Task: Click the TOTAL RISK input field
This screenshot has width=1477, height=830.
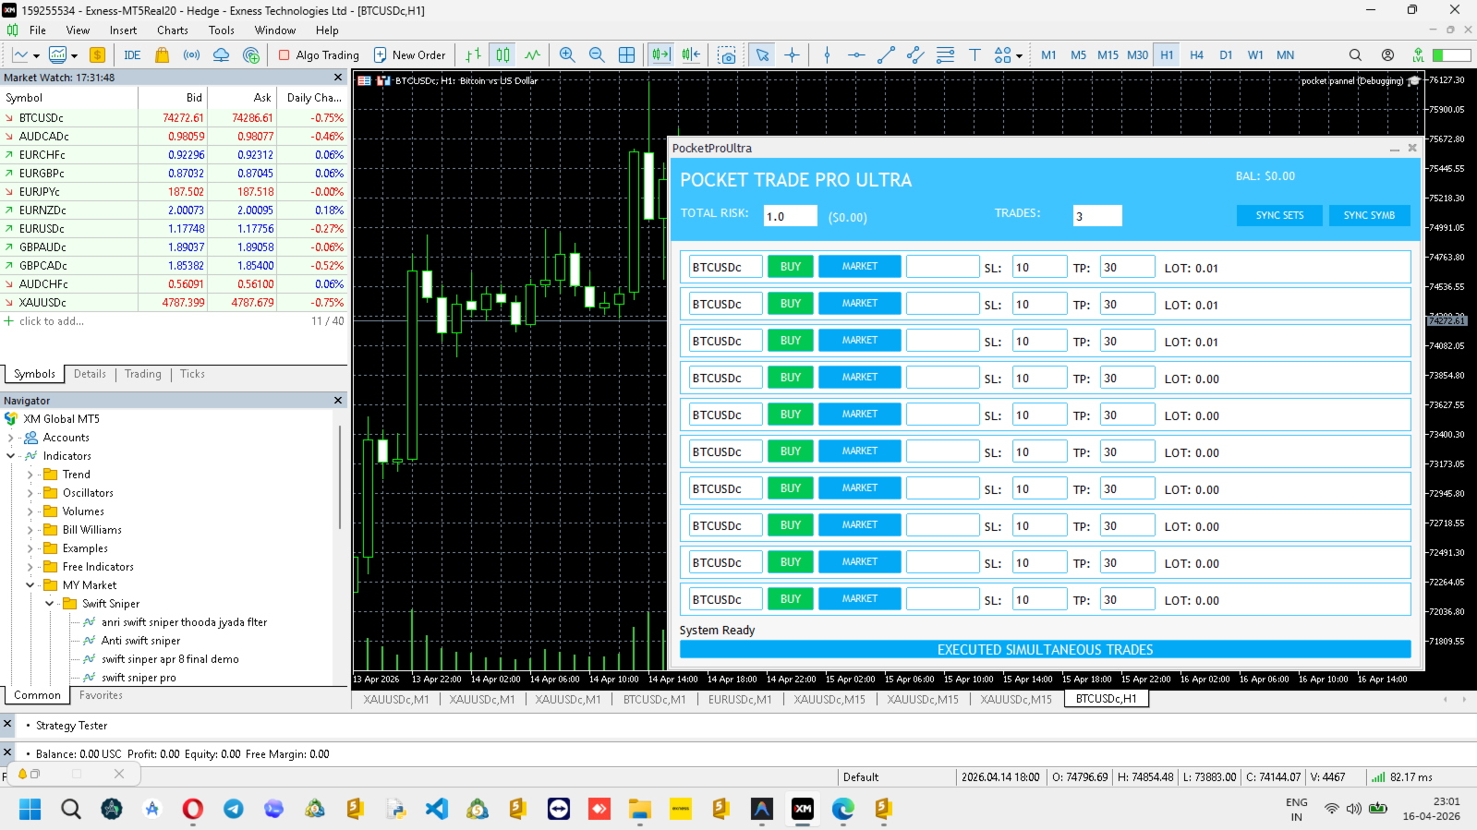Action: pyautogui.click(x=791, y=216)
